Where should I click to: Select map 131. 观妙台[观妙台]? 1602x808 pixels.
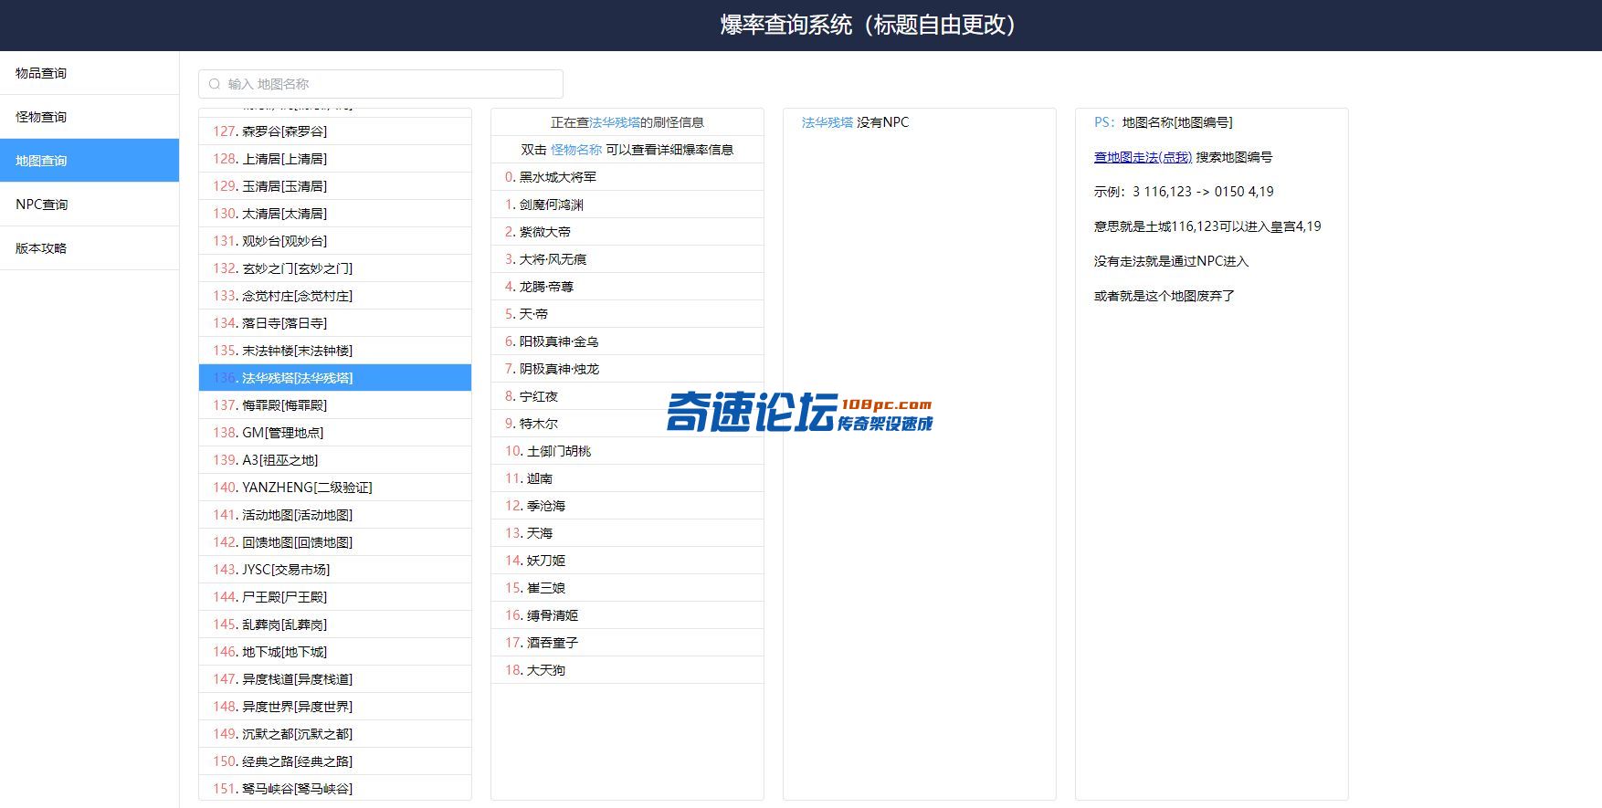click(335, 241)
